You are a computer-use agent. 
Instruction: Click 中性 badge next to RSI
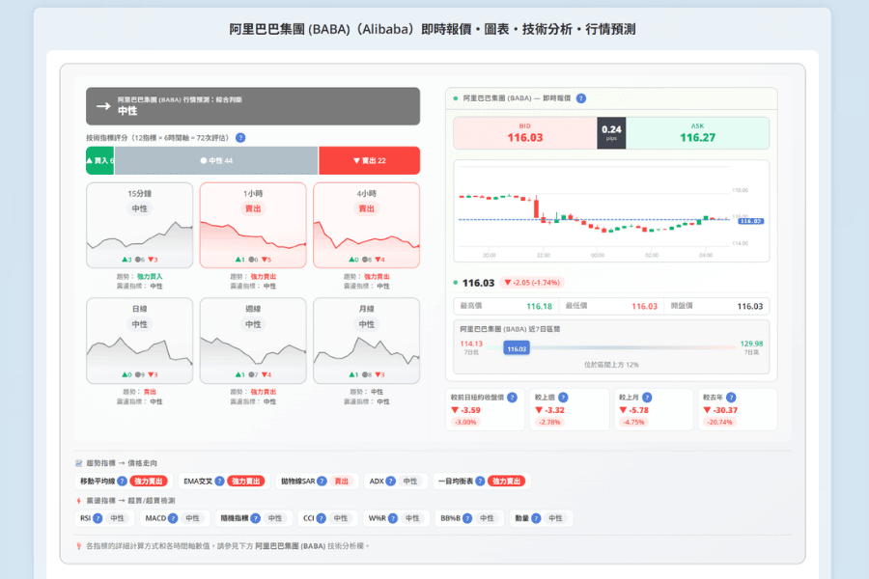pos(117,518)
